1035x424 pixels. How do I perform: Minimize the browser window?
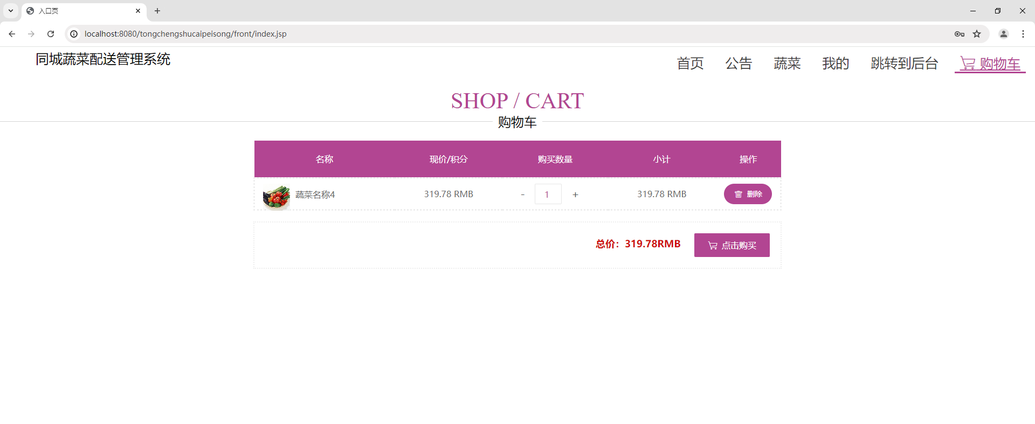[973, 11]
